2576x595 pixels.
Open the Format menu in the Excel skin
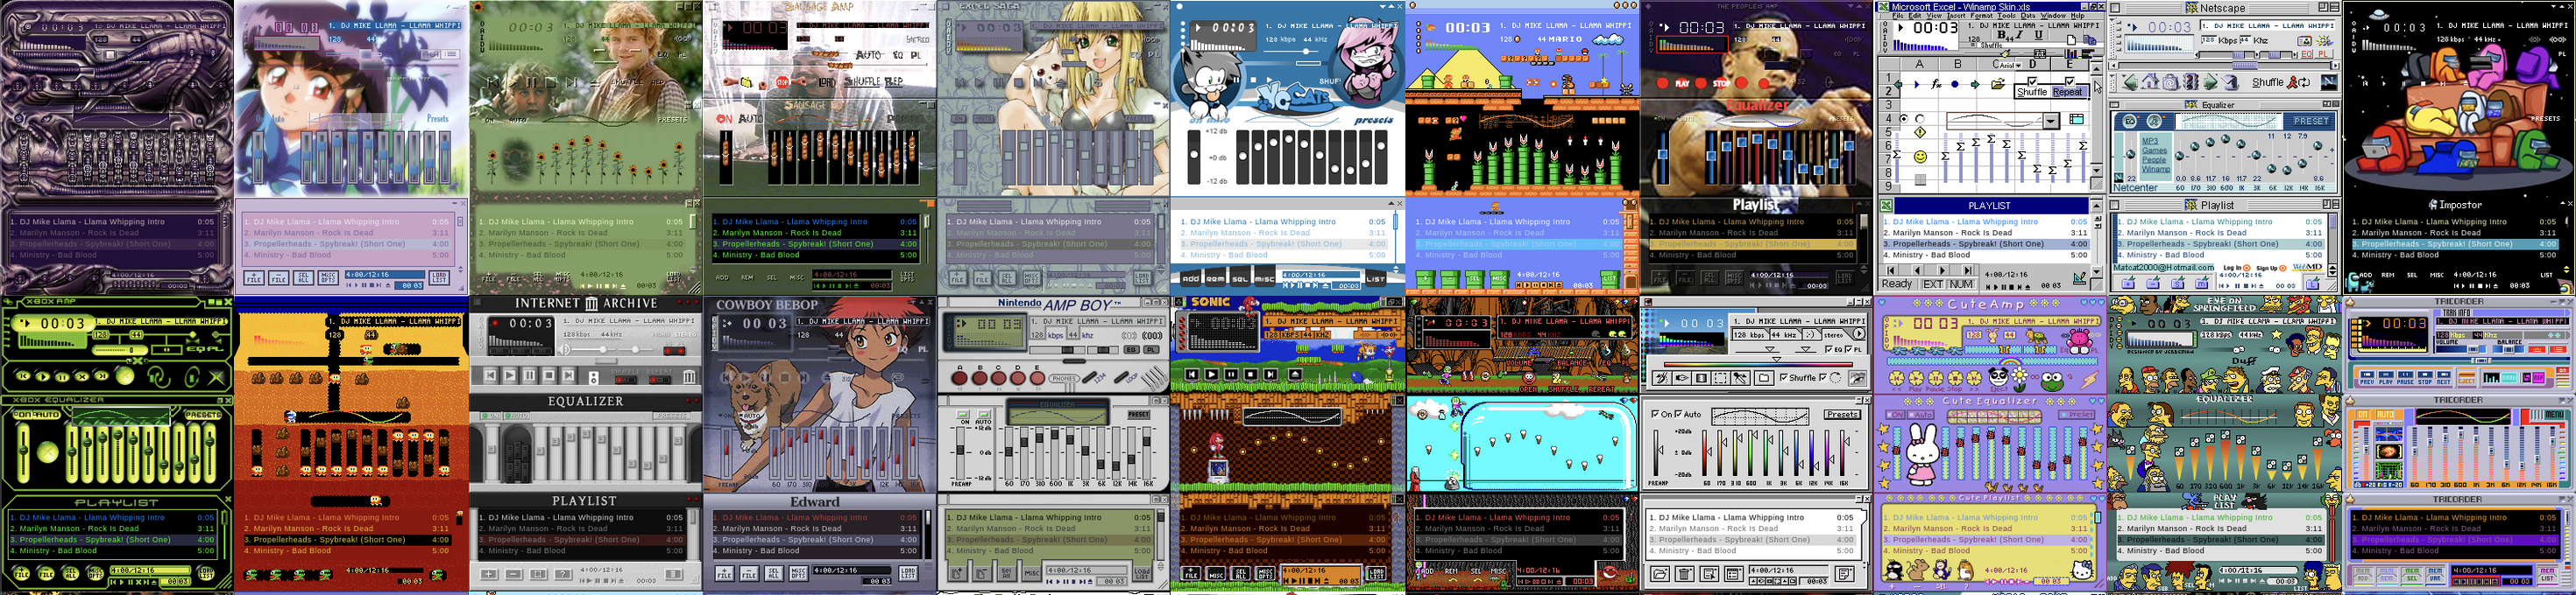pos(1982,15)
